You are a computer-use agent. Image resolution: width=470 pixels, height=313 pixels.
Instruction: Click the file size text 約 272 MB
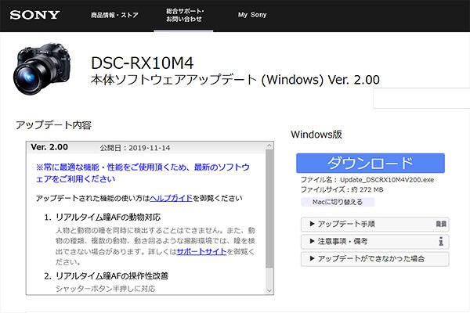(x=367, y=189)
